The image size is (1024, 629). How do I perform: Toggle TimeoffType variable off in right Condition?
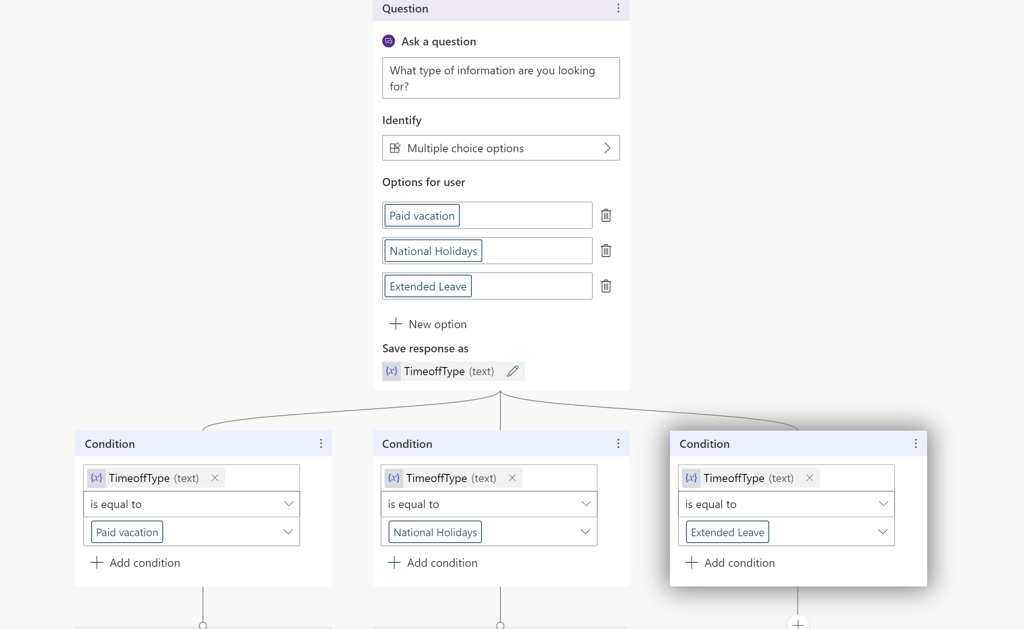pyautogui.click(x=810, y=478)
